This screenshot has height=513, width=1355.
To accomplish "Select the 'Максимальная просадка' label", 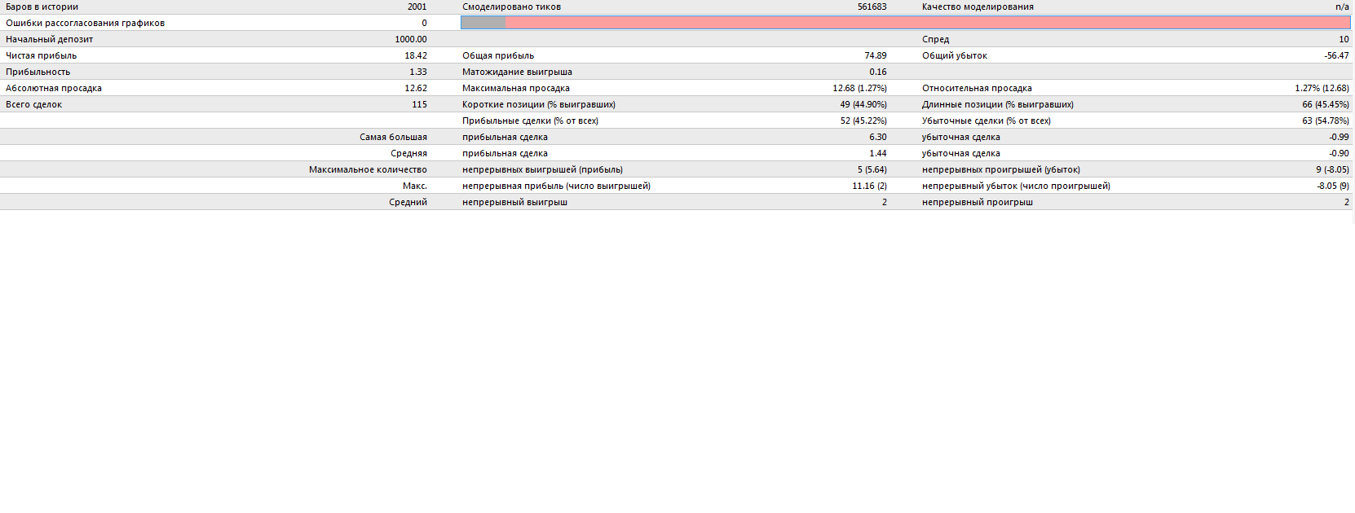I will [x=516, y=88].
